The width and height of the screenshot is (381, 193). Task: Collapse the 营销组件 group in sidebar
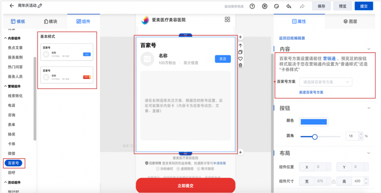click(5, 86)
